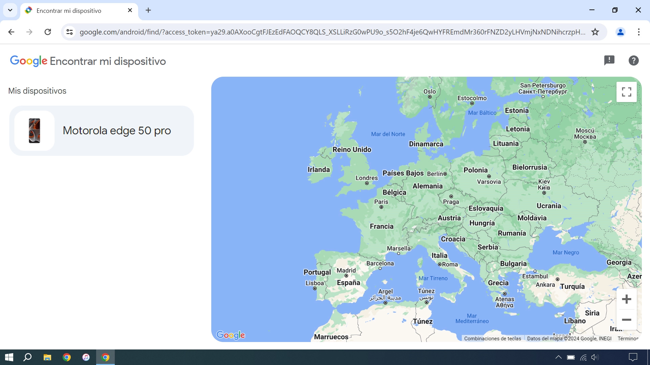Viewport: 650px width, 365px height.
Task: Click Combinaciones de teclas on map
Action: click(492, 338)
